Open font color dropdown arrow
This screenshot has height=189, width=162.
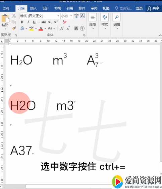pos(45,28)
